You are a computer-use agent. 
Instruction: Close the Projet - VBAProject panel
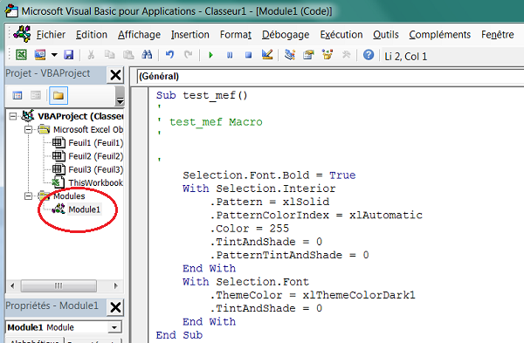pyautogui.click(x=115, y=75)
